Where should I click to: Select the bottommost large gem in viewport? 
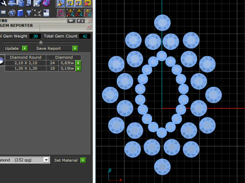pyautogui.click(x=162, y=167)
